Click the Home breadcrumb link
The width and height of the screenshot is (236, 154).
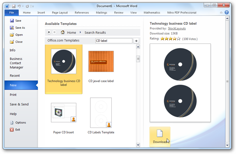coord(72,33)
